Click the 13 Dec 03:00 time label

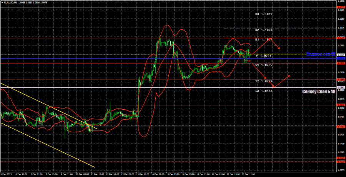click(127, 174)
